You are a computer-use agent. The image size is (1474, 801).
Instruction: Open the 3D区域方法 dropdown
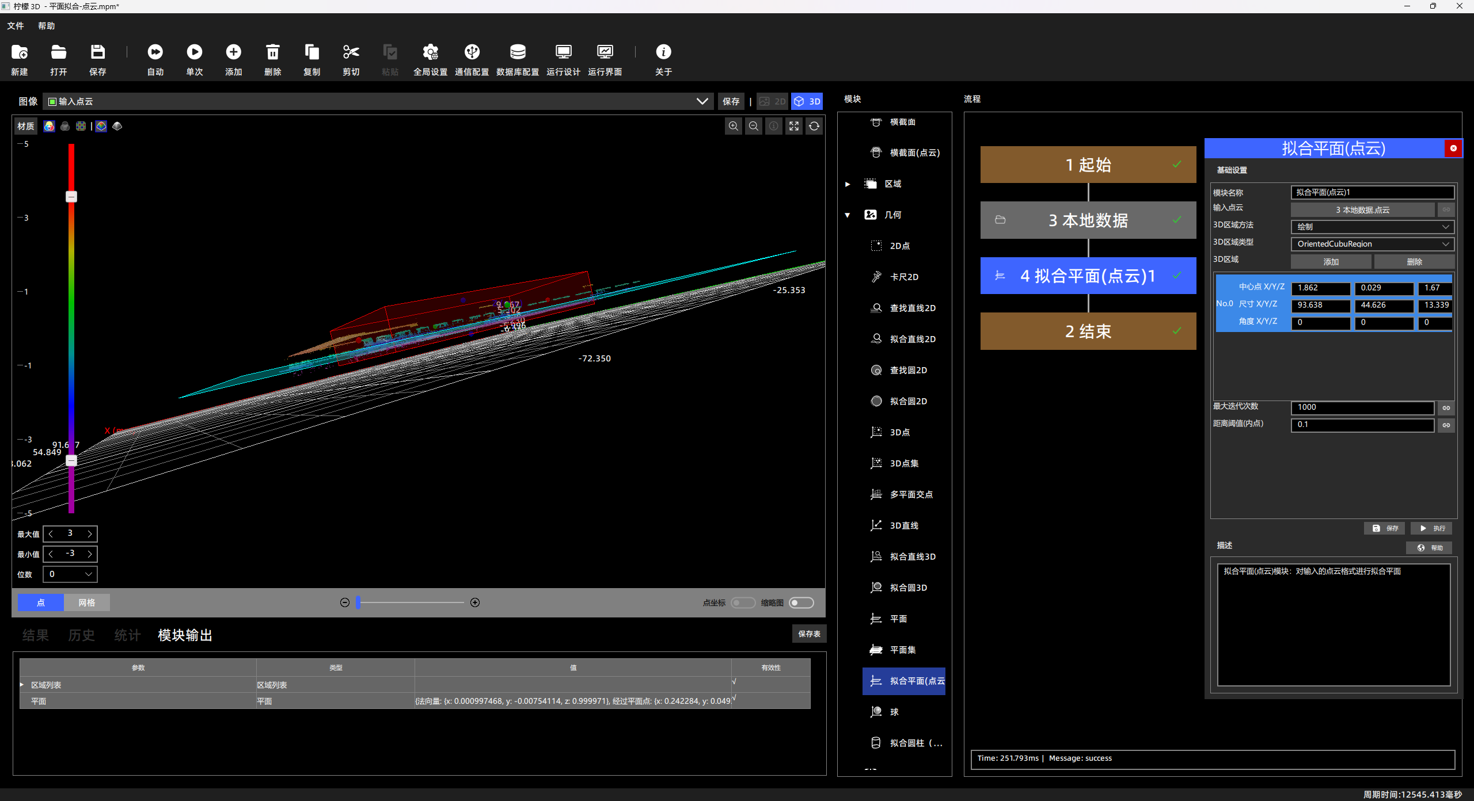[1373, 227]
